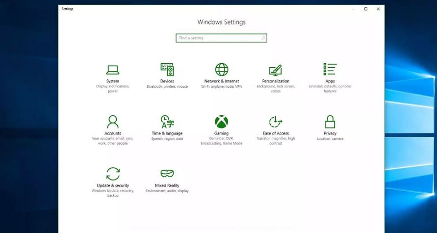Image resolution: width=437 pixels, height=233 pixels.
Task: Click 'Game bar, DVR, broadcasting' description text
Action: [x=221, y=141]
